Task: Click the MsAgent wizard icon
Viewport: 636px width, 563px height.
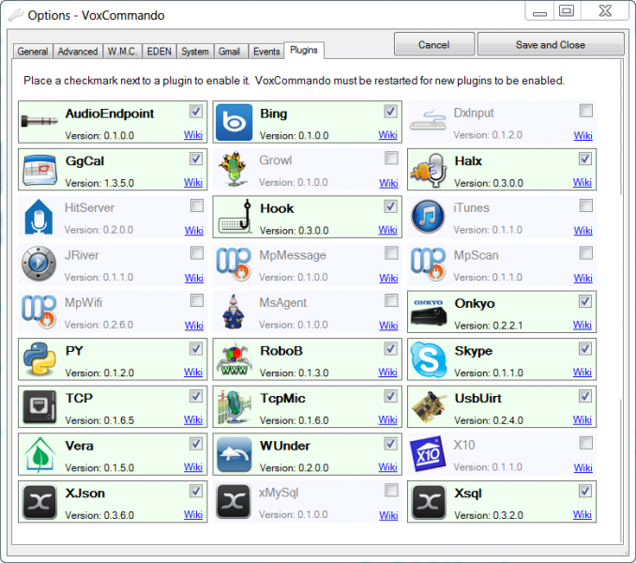Action: click(234, 312)
